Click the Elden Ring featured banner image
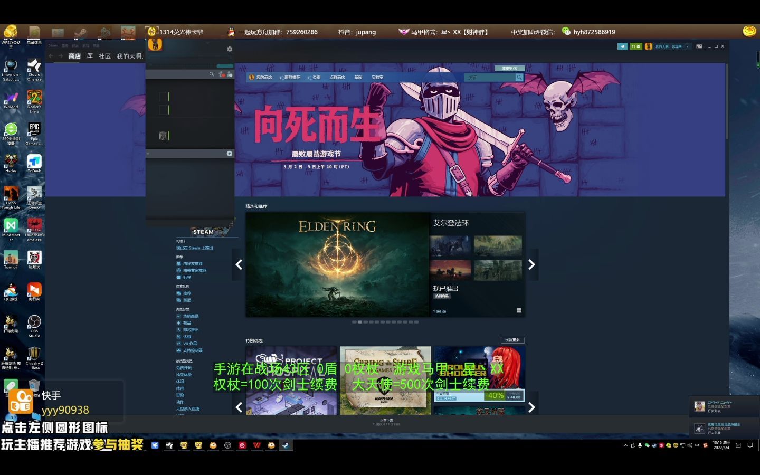This screenshot has height=475, width=760. (338, 264)
